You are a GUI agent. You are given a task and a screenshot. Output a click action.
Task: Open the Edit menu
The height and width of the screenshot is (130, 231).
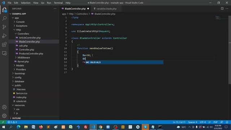coord(16,3)
